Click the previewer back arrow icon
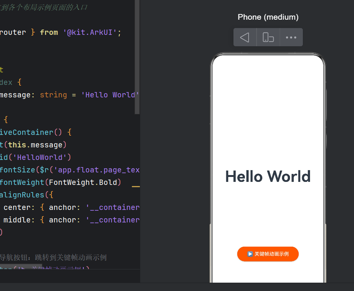The image size is (354, 291). 245,37
